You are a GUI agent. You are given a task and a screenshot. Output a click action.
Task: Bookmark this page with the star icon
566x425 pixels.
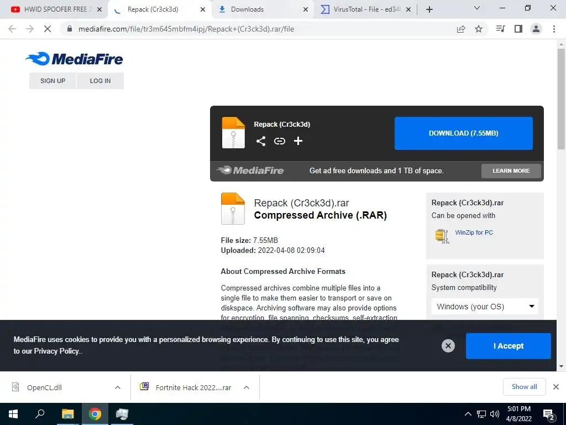pyautogui.click(x=479, y=29)
